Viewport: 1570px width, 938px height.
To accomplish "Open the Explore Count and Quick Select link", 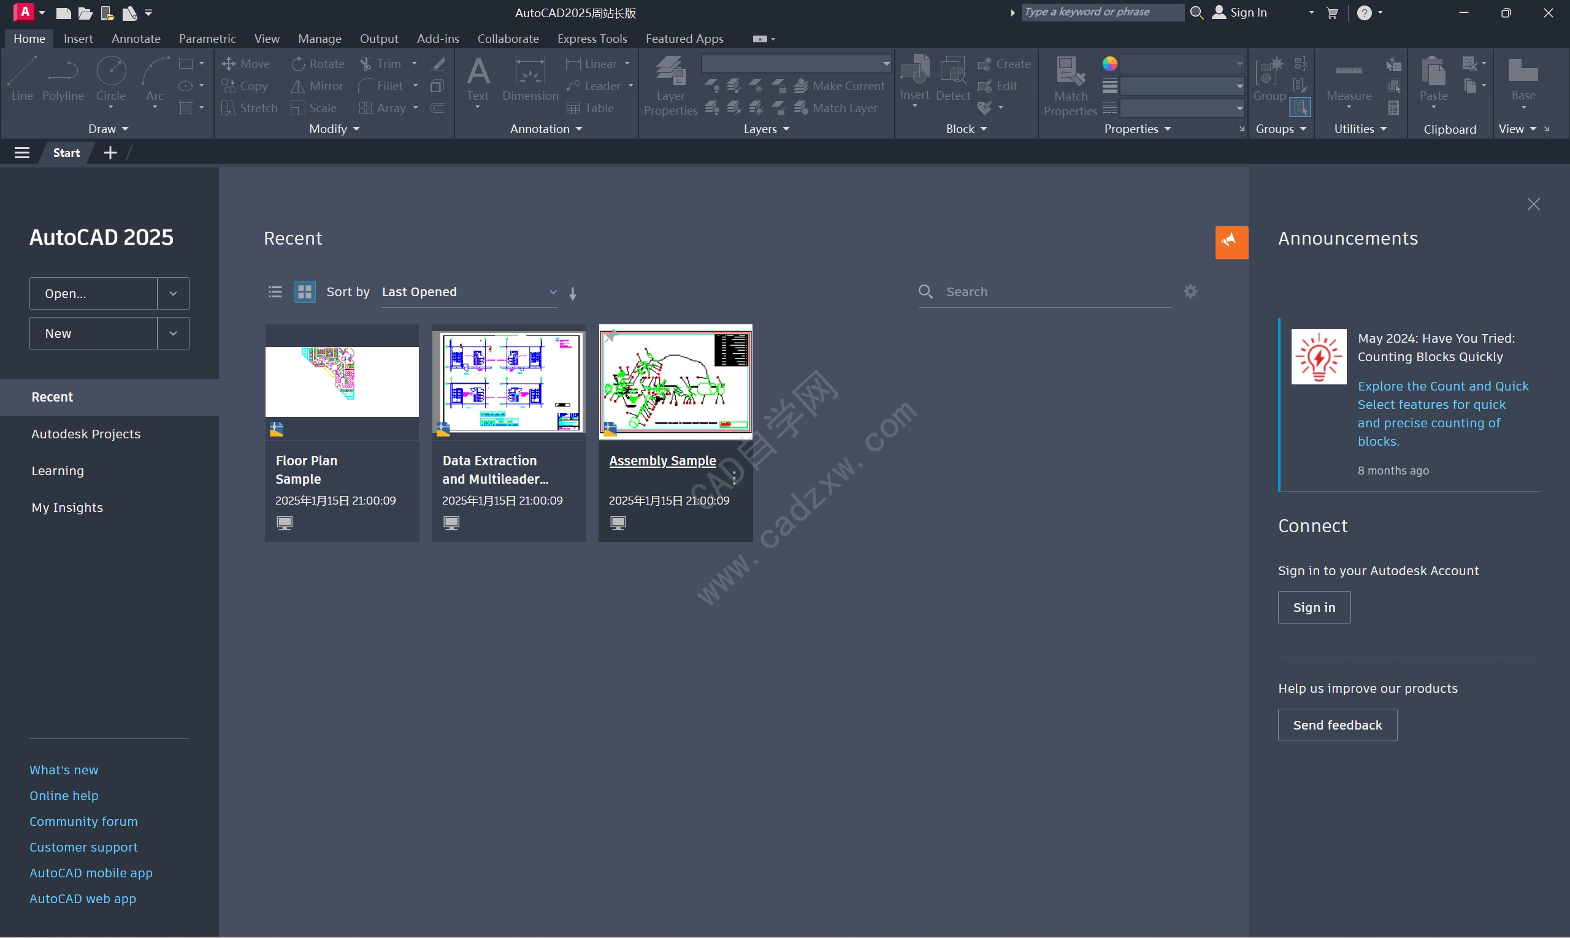I will (1442, 413).
